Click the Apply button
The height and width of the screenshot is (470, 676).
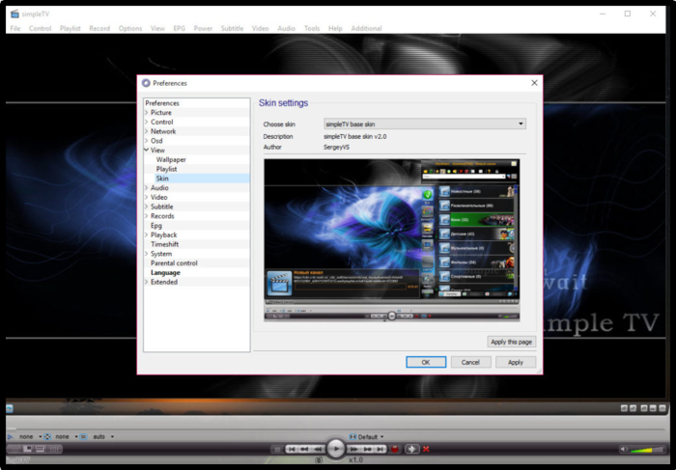(515, 362)
